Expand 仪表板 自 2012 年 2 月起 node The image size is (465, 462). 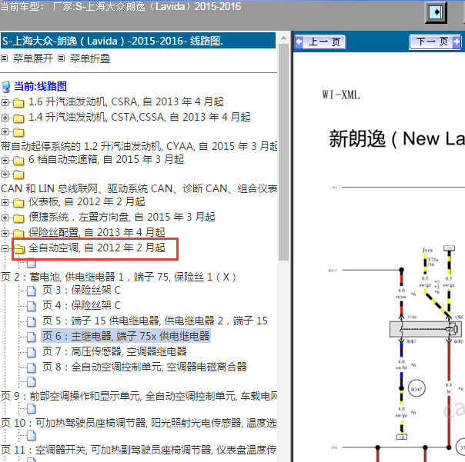click(5, 203)
